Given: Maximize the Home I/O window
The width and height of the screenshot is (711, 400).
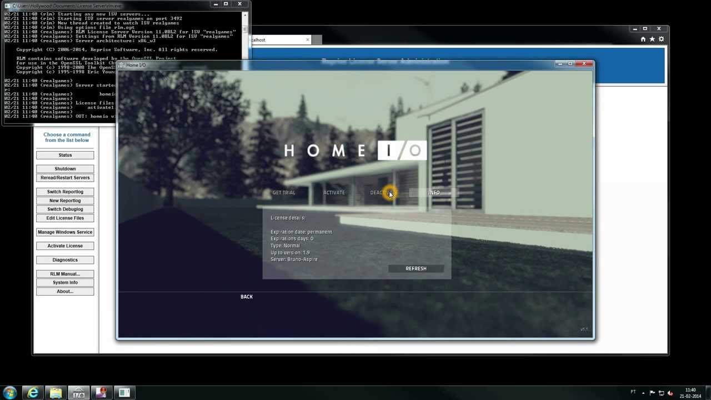Looking at the screenshot, I should [x=570, y=64].
